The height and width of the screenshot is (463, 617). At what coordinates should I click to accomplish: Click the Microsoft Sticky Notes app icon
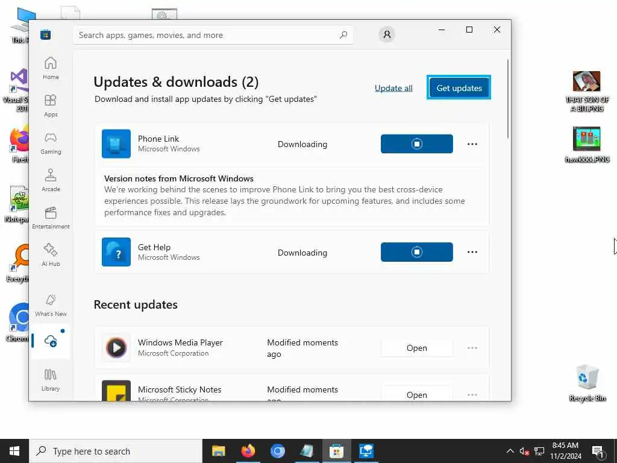116,391
